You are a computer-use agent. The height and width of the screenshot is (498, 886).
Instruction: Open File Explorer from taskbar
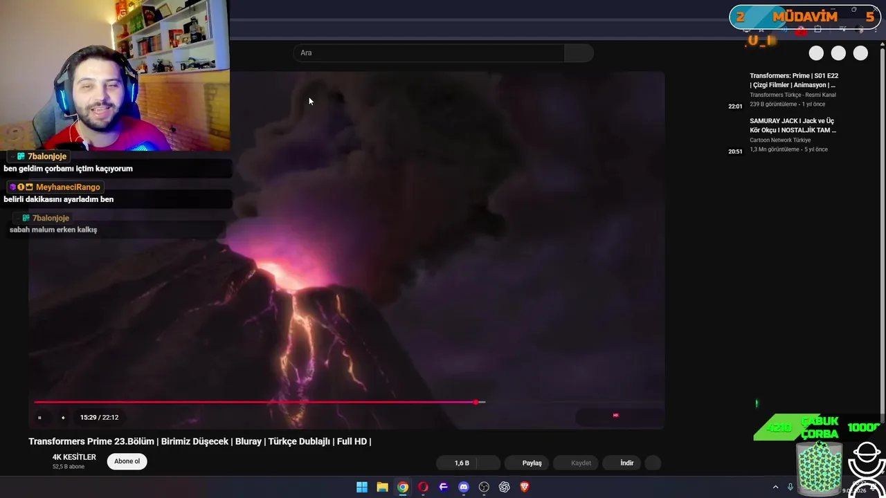click(x=382, y=487)
